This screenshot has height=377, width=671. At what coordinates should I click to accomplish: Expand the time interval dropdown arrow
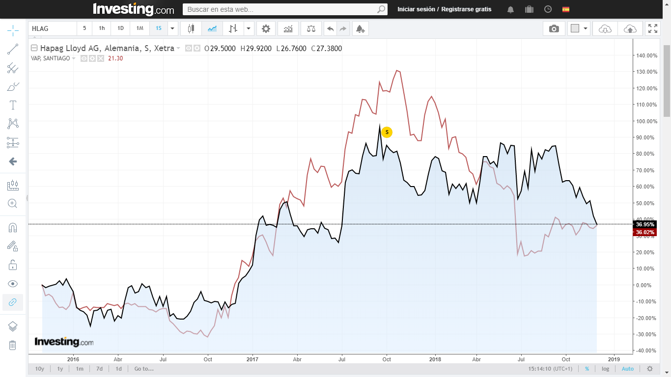[x=172, y=28]
